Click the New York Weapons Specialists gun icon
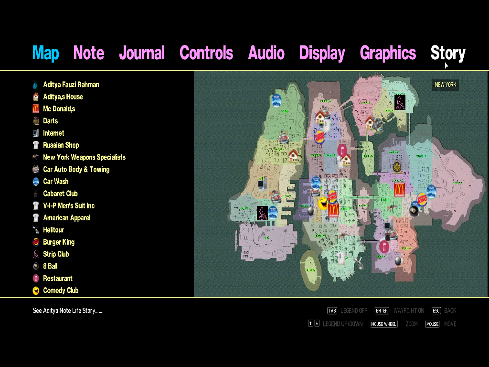Viewport: 489px width, 367px height. coord(36,157)
